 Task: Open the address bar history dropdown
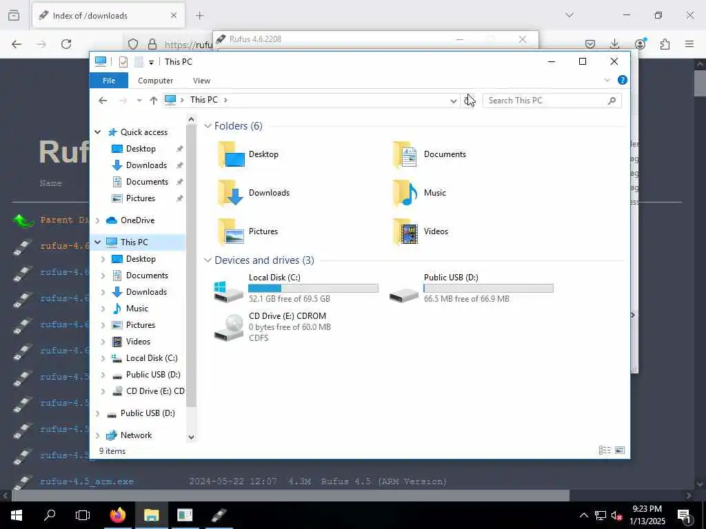click(x=454, y=101)
